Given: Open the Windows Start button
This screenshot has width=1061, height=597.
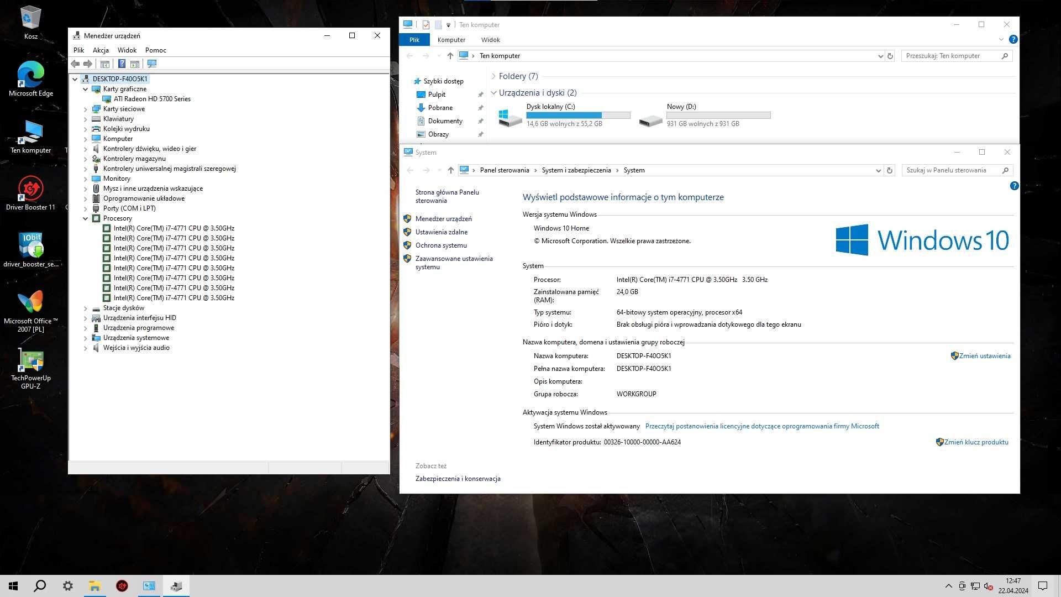Looking at the screenshot, I should (x=13, y=586).
